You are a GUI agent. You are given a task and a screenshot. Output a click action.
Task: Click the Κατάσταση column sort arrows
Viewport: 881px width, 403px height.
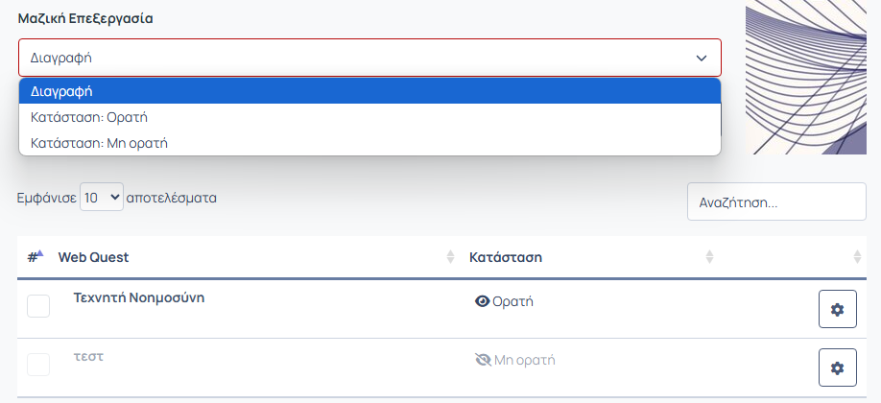(x=709, y=257)
